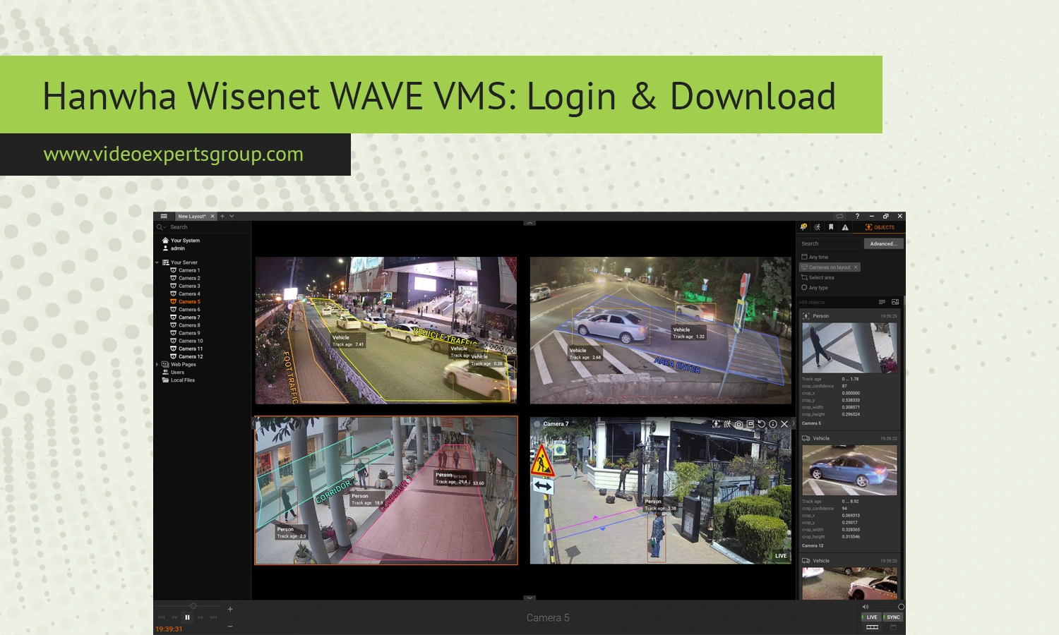Image resolution: width=1059 pixels, height=635 pixels.
Task: Collapse the top panel arrow
Action: click(529, 223)
